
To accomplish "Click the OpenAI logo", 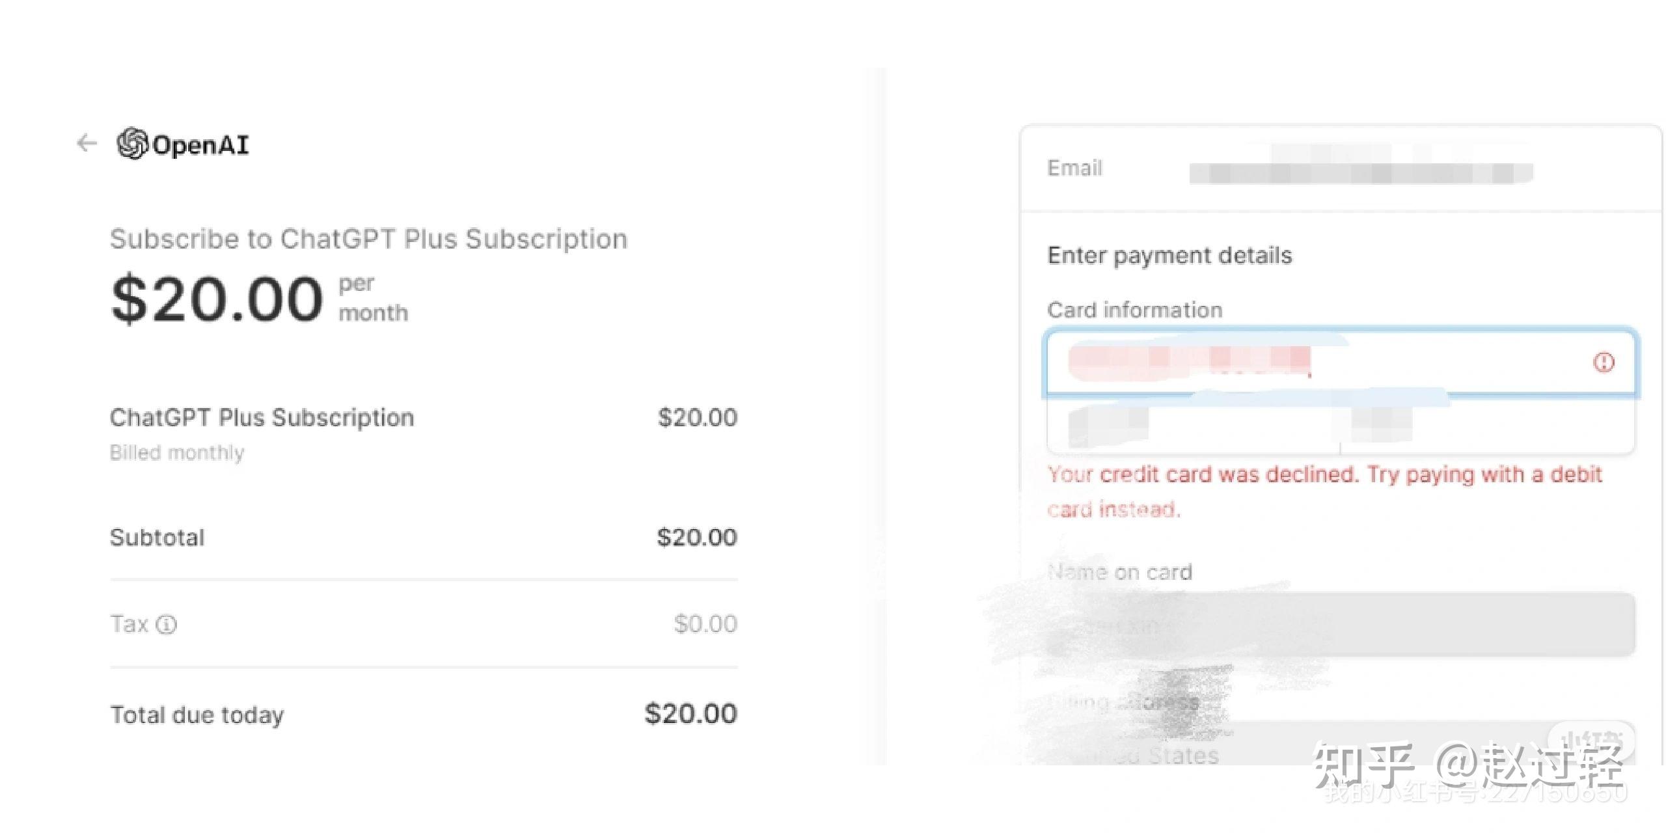I will pos(183,144).
